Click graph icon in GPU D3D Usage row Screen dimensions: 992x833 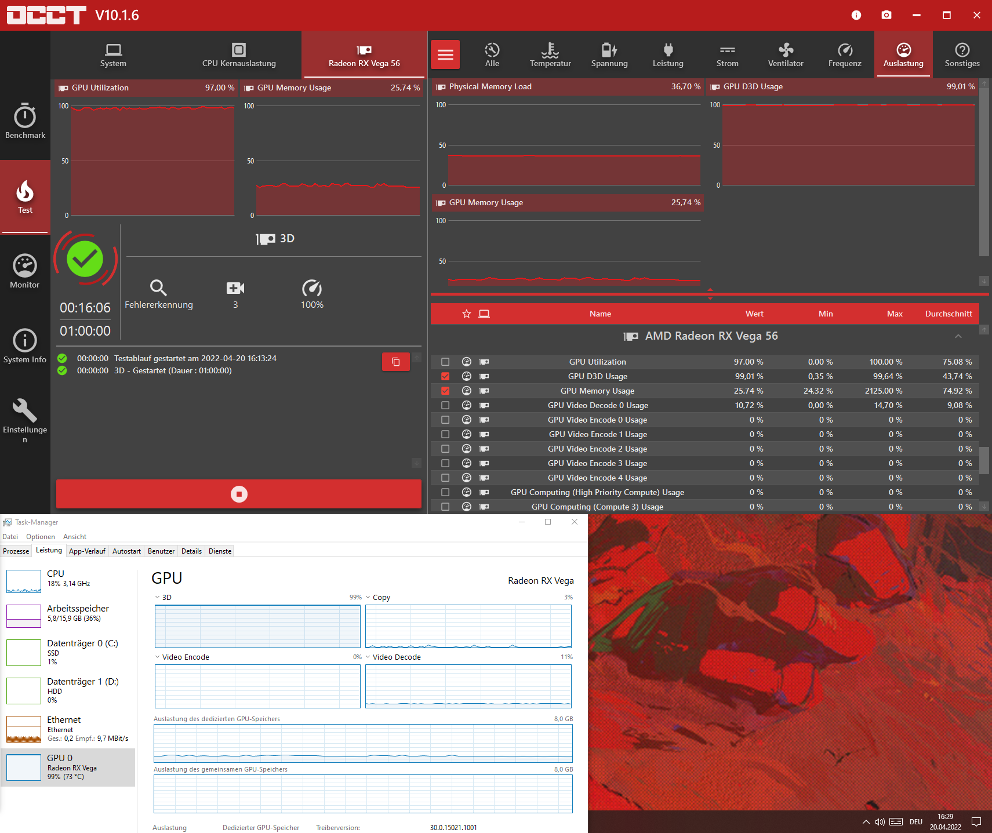click(x=467, y=376)
